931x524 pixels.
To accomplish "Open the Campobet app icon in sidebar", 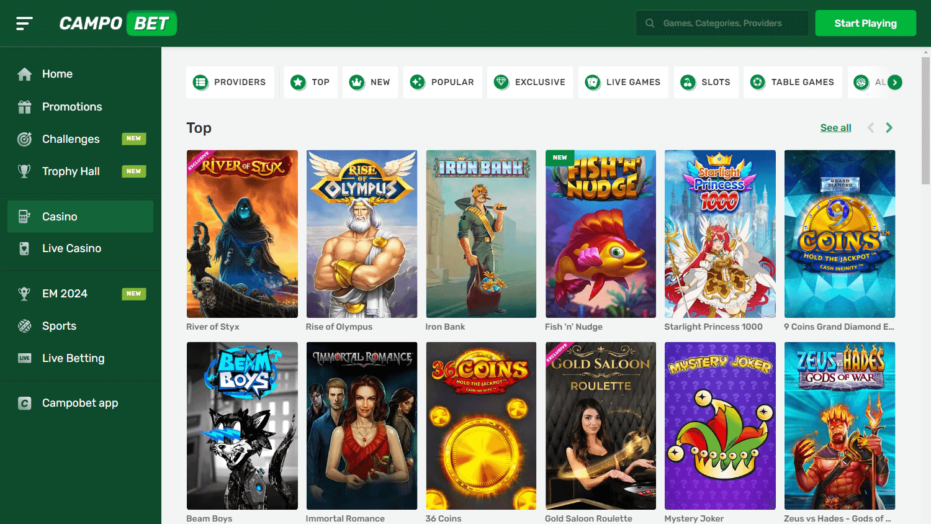I will point(24,403).
